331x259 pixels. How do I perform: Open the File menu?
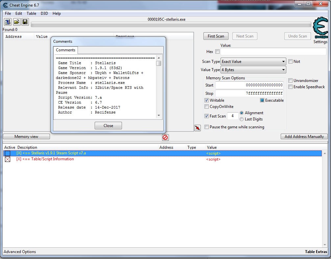pos(8,13)
